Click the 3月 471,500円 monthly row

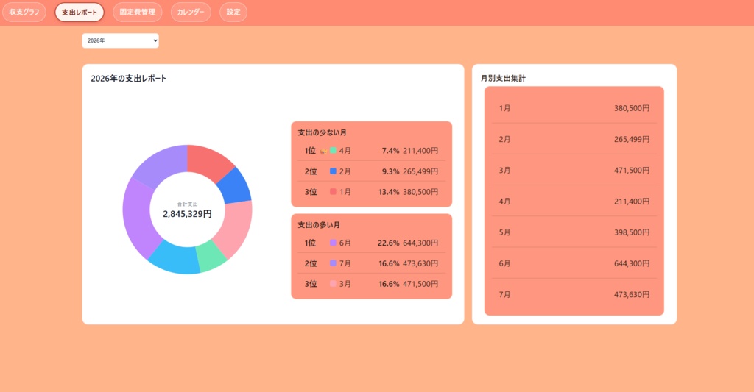click(574, 171)
